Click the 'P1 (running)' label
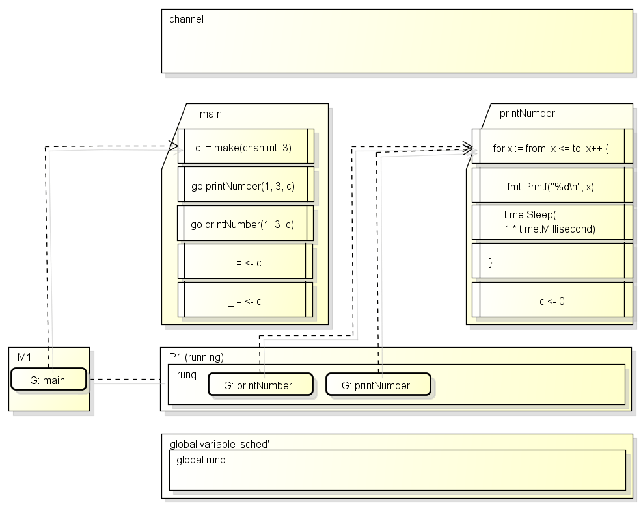 coord(197,357)
